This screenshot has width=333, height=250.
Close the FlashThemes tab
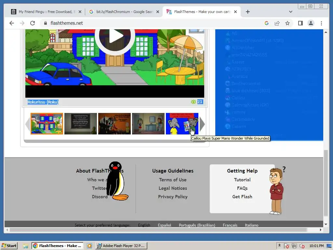point(235,12)
